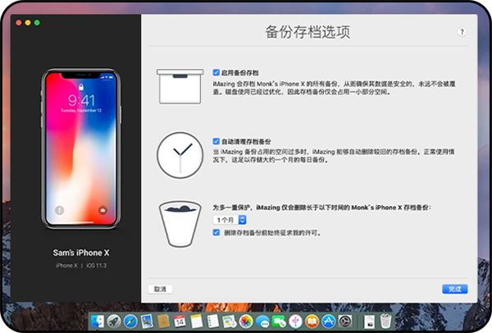Screen dimensions: 492x333
Task: Open iBooks orange icon in dock
Action: click(312, 322)
